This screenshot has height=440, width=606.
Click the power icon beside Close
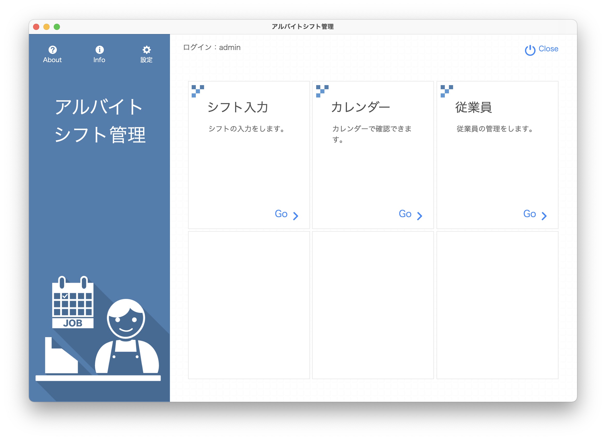[530, 50]
